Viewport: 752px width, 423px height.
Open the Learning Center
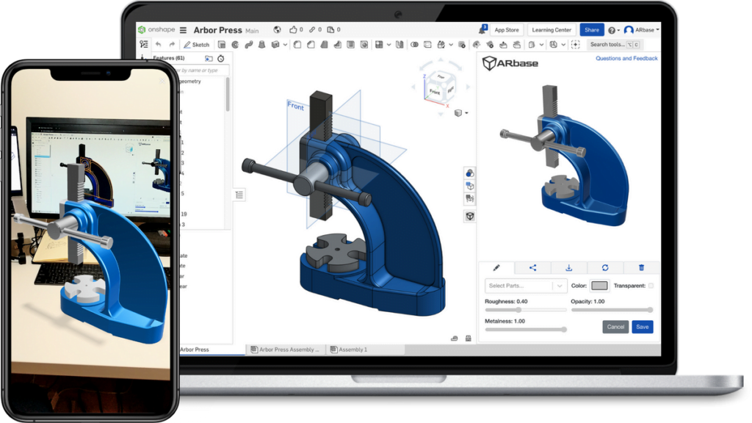(x=552, y=29)
